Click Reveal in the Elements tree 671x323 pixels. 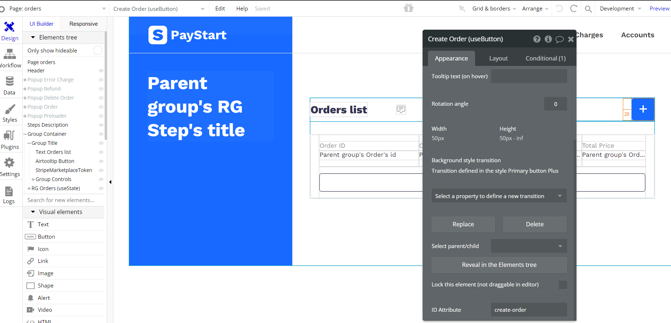[x=499, y=265]
